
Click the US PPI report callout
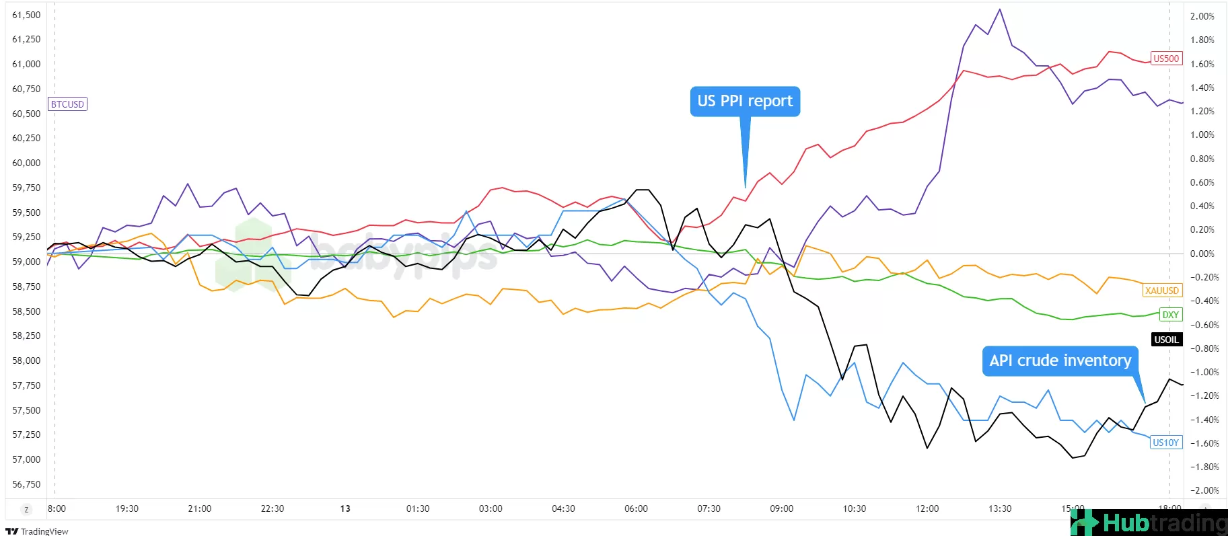click(x=745, y=102)
